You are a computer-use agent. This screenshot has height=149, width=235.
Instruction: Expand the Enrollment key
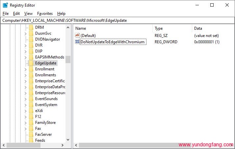click(25, 69)
